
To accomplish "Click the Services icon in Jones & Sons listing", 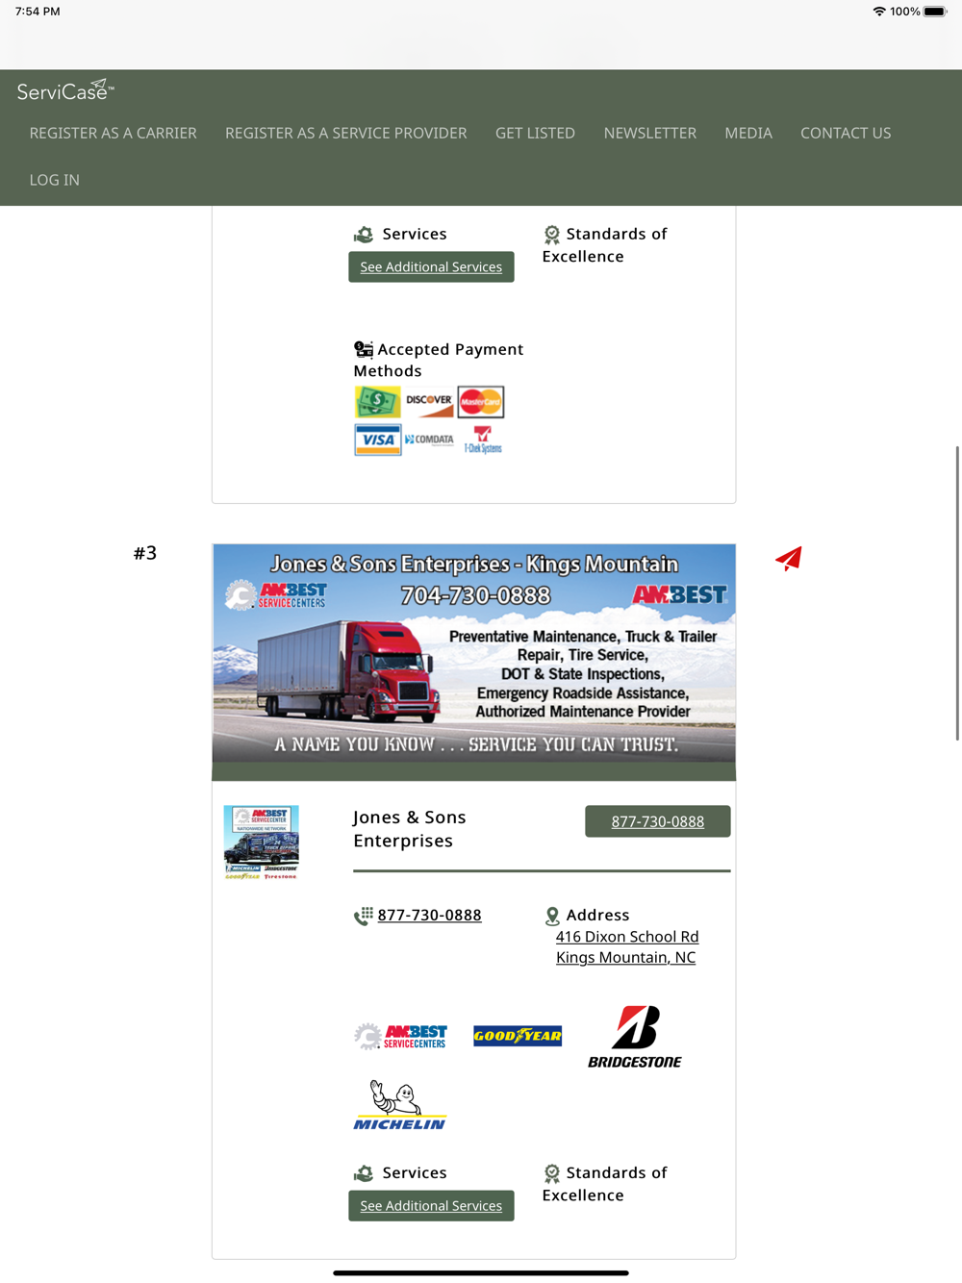I will pos(364,1173).
